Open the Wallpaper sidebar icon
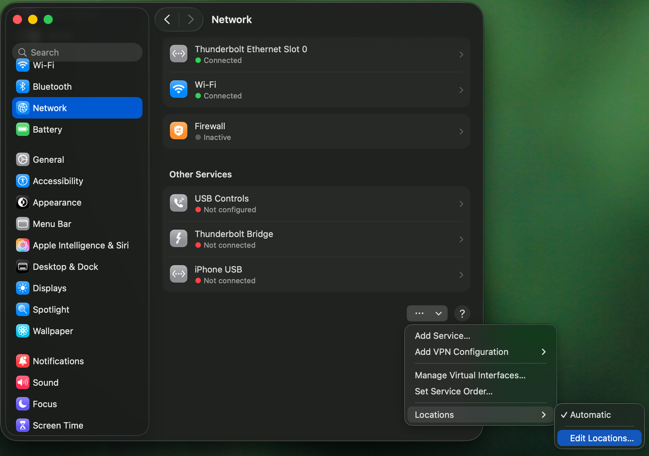This screenshot has height=456, width=649. pyautogui.click(x=22, y=331)
